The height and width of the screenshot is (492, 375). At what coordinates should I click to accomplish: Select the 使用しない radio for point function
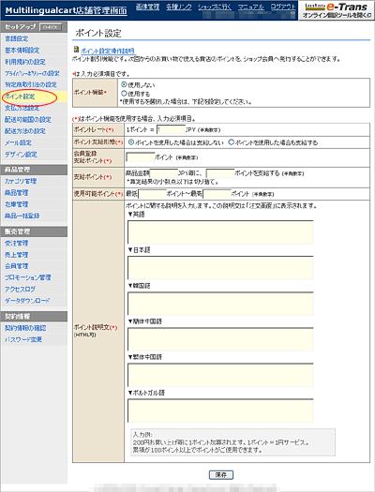tap(124, 84)
